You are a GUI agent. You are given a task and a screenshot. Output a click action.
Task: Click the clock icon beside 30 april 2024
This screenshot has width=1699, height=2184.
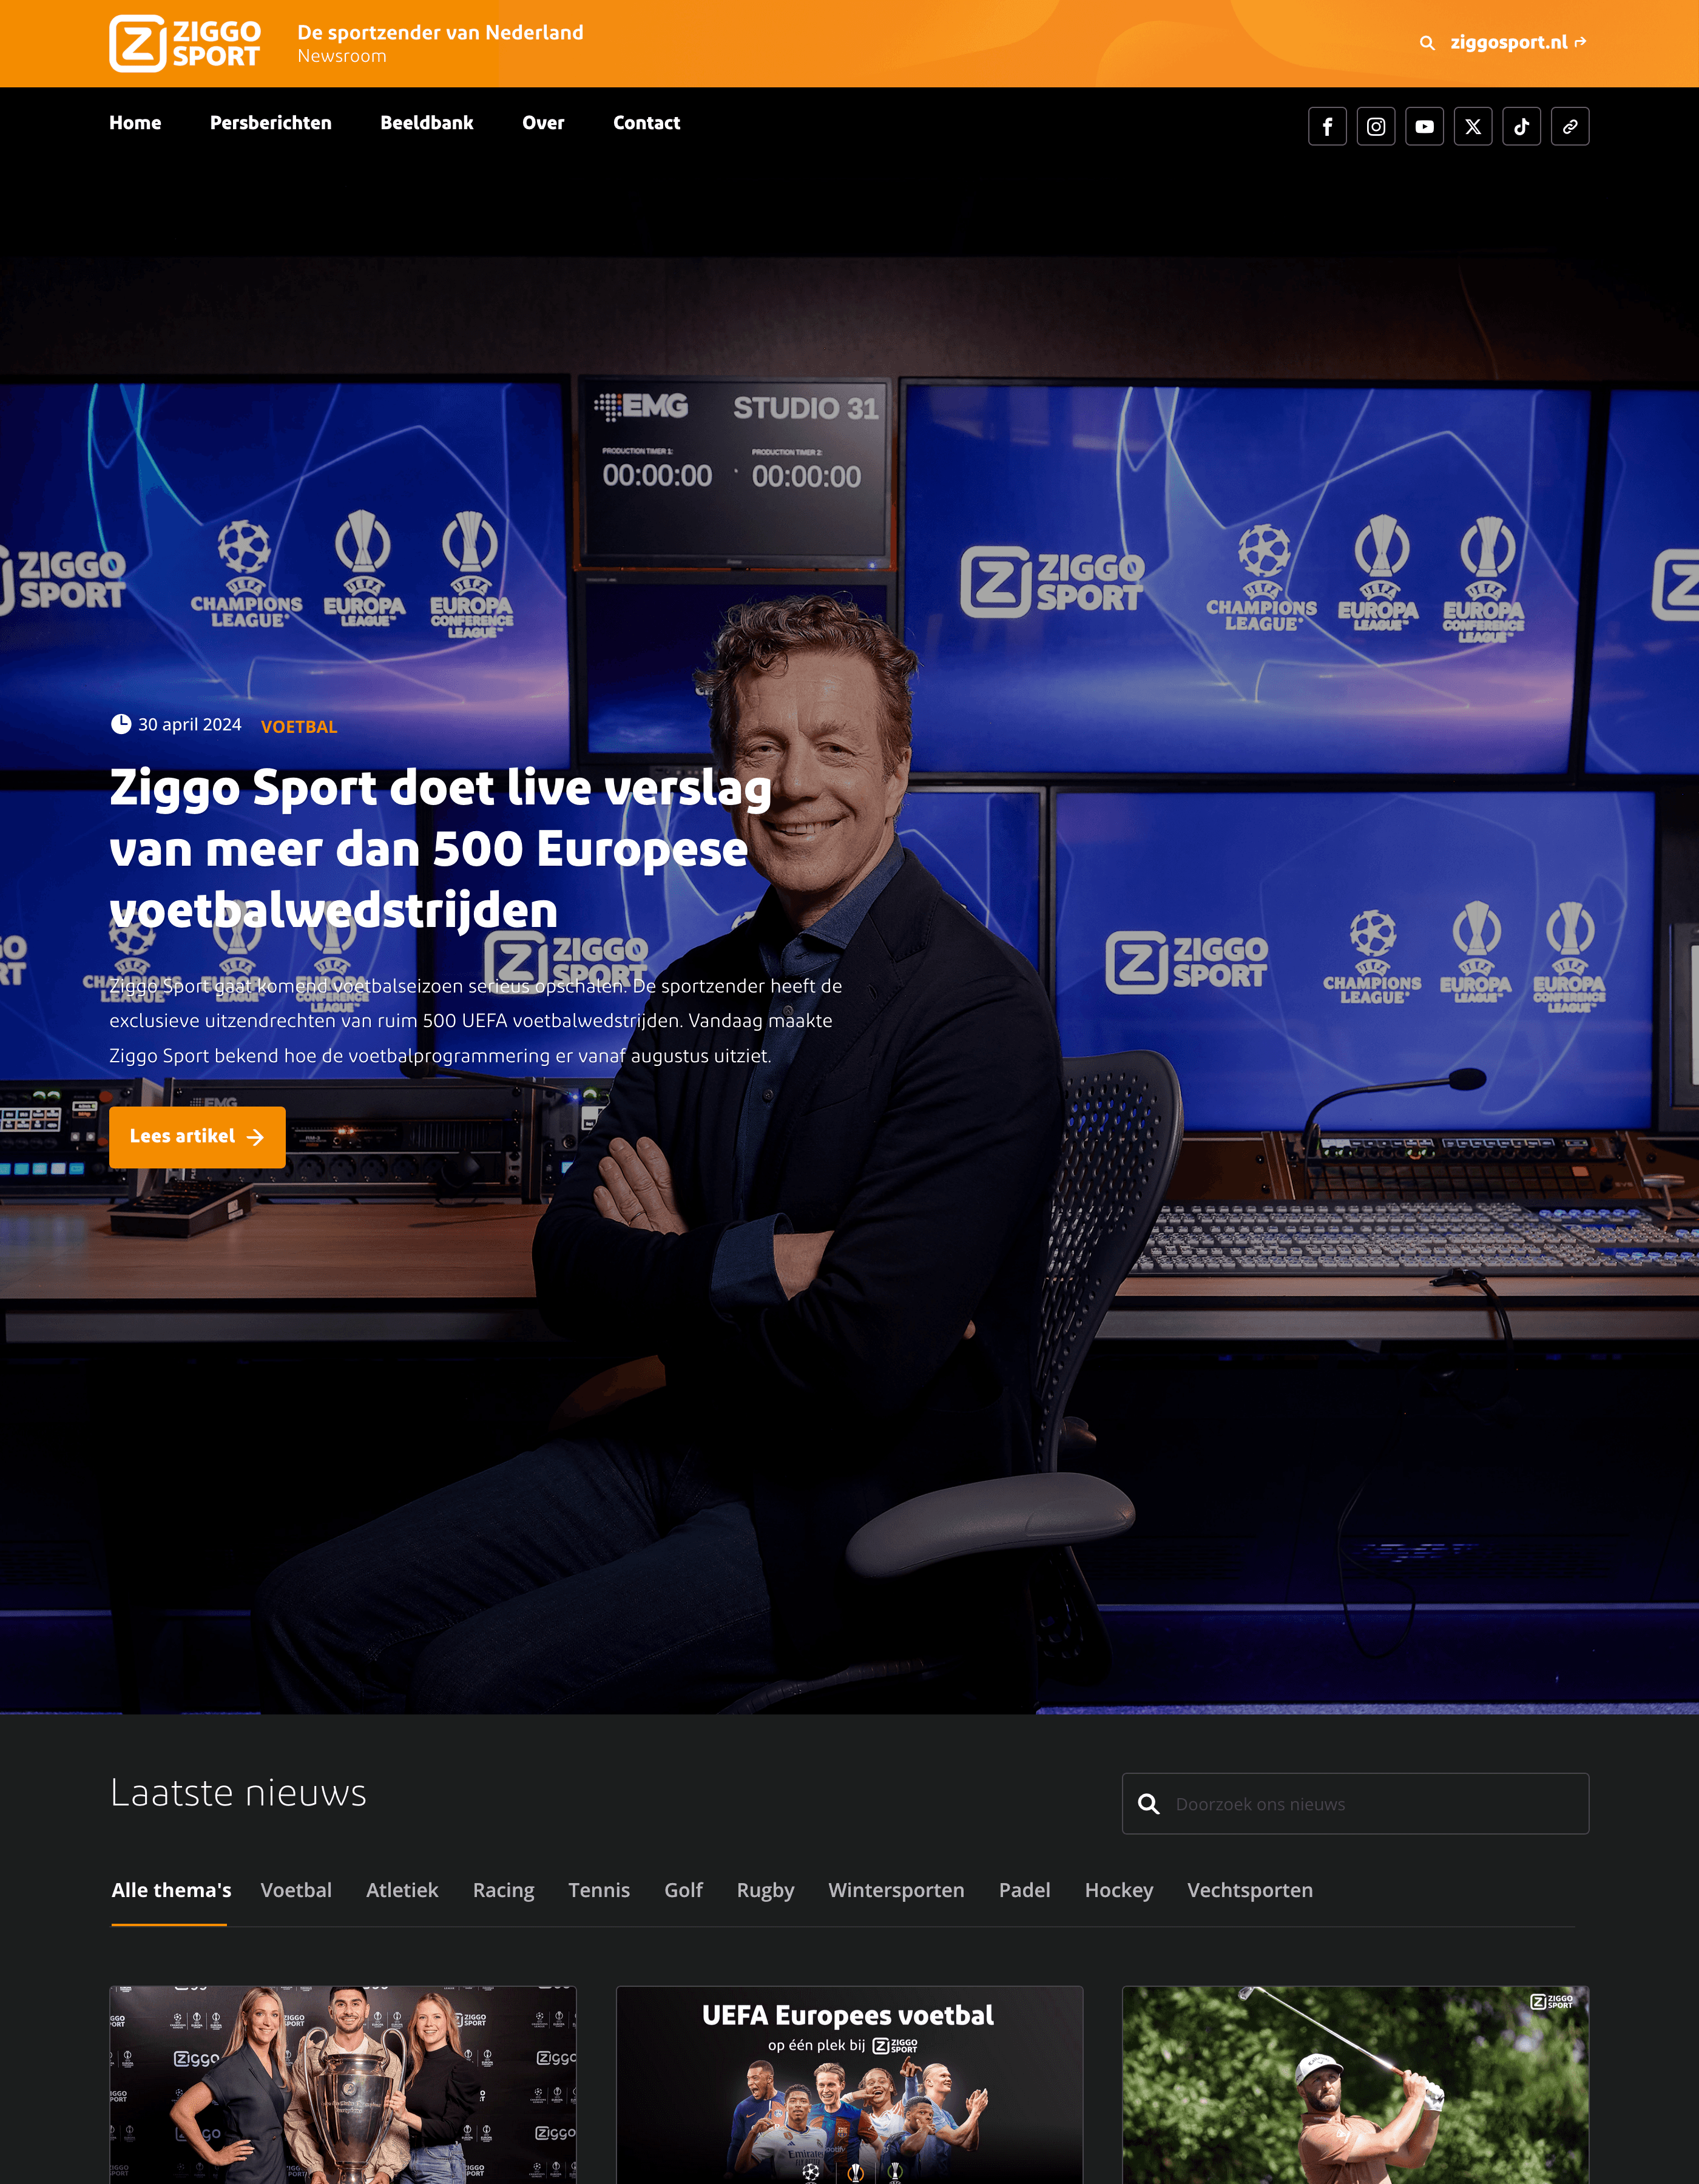click(121, 724)
